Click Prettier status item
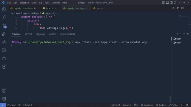The width and height of the screenshot is (191, 107). 173,105
